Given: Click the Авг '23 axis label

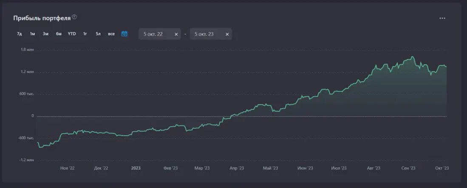Looking at the screenshot, I should 374,168.
